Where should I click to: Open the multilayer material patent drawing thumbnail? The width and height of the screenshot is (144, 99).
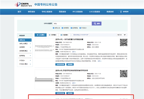click(45, 79)
